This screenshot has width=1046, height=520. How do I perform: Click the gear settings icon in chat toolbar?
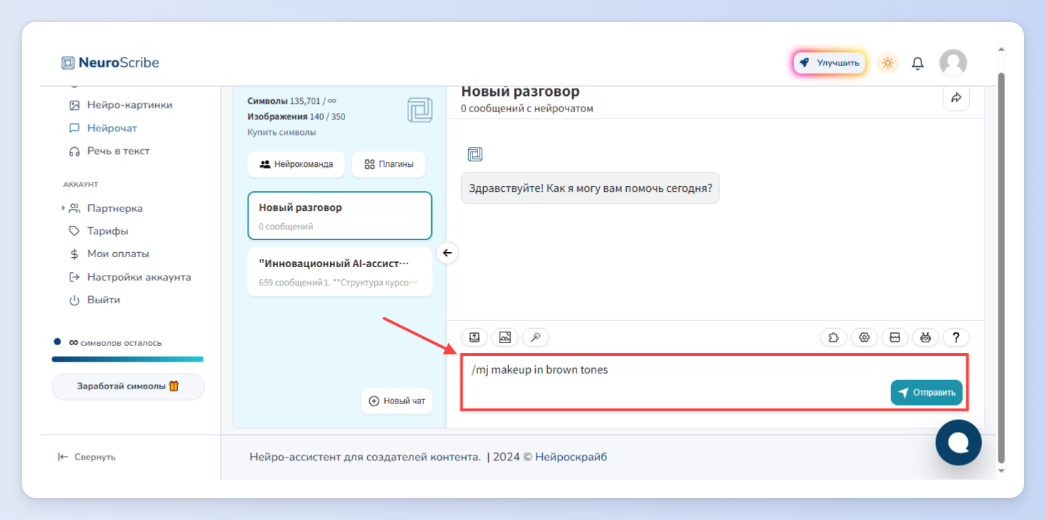865,337
